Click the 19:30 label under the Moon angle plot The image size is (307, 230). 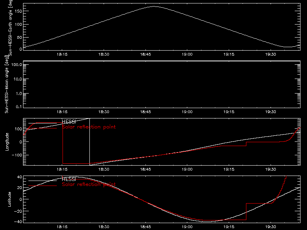[x=271, y=112]
